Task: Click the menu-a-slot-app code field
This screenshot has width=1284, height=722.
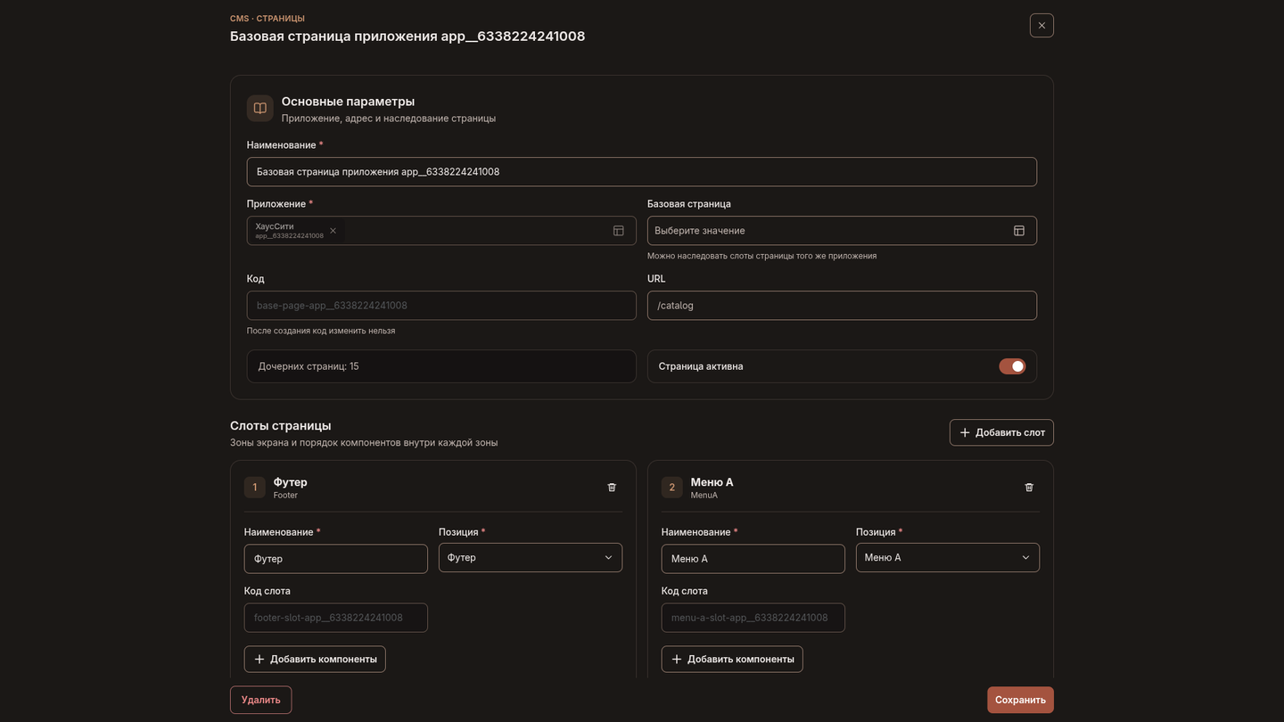Action: 753,618
